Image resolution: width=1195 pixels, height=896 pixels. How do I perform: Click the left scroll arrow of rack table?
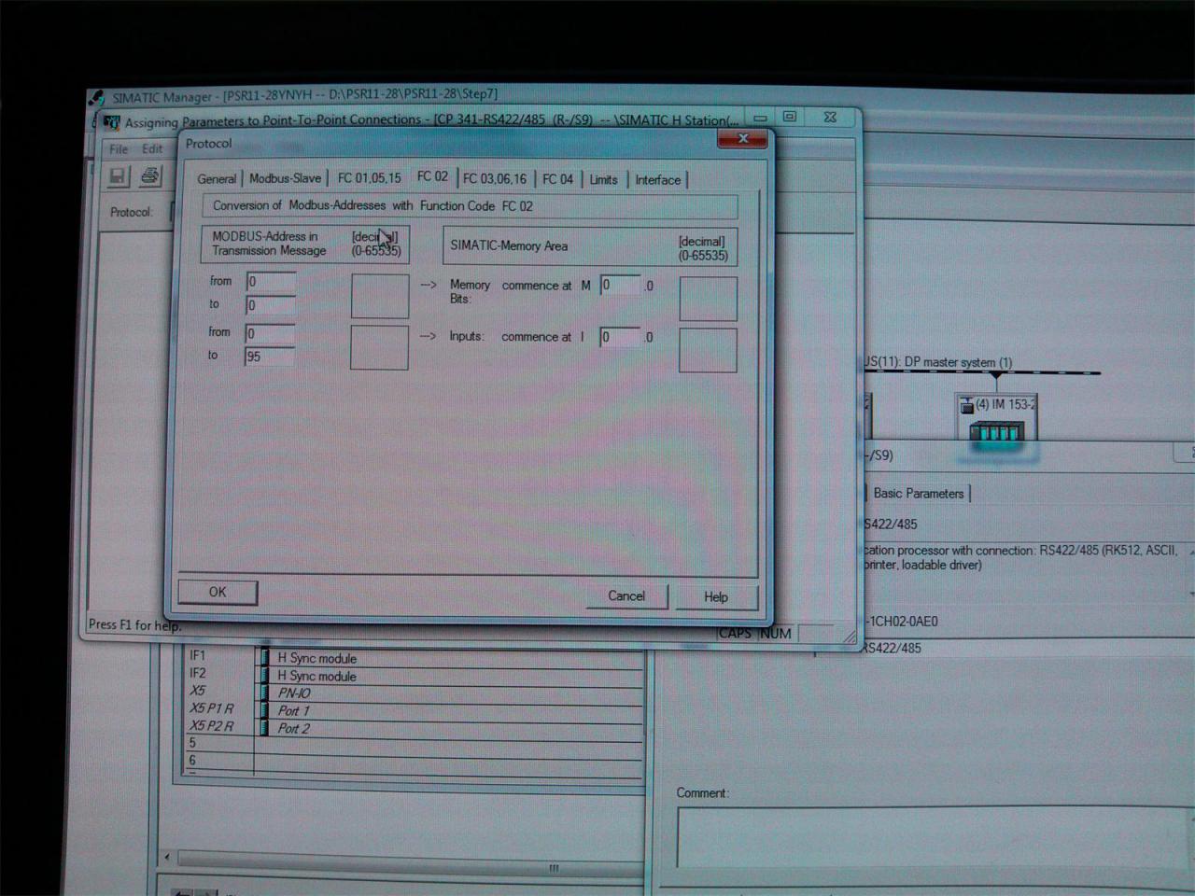point(167,857)
